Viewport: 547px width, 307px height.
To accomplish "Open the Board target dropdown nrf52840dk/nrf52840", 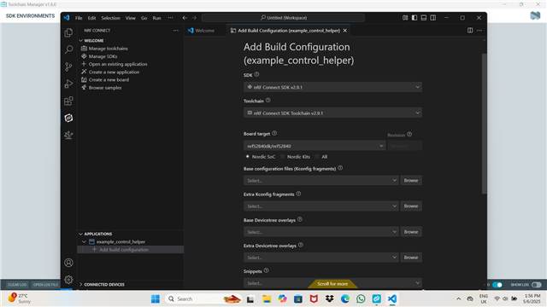I will pos(315,146).
